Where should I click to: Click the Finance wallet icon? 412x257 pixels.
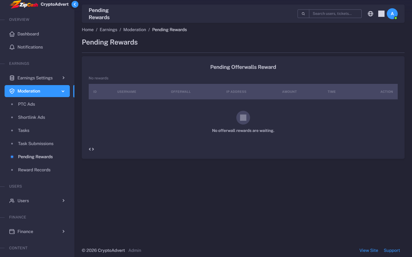tap(12, 232)
